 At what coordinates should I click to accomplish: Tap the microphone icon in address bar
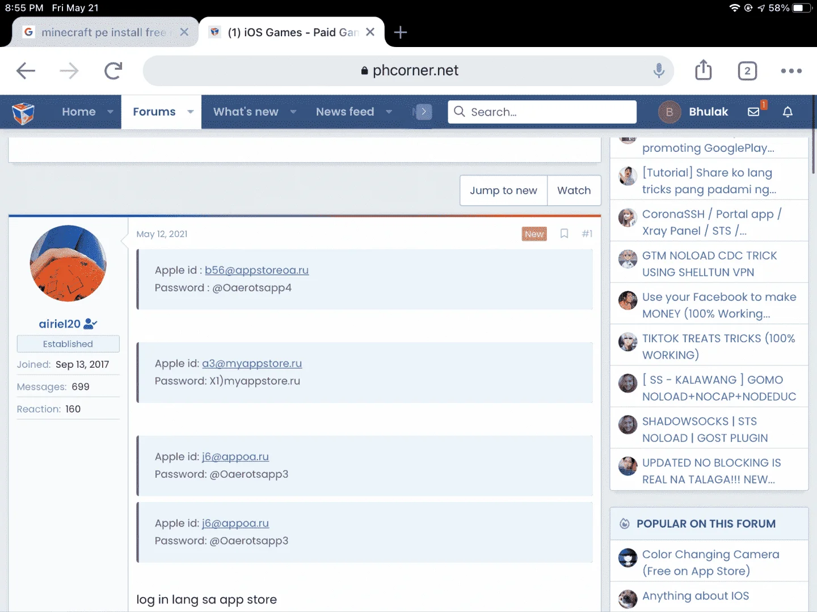coord(659,71)
